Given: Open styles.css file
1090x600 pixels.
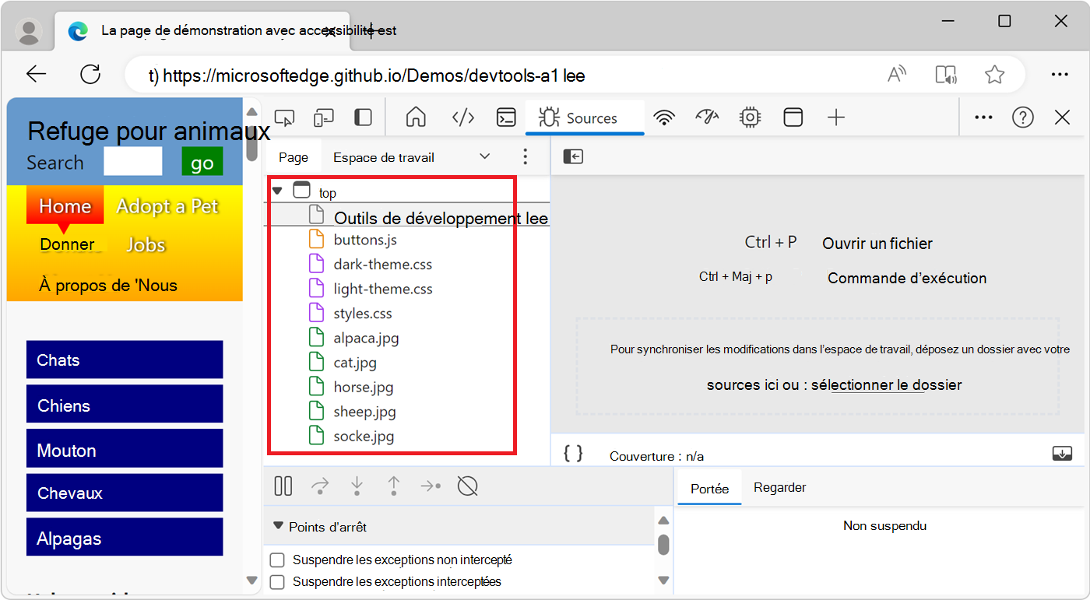Looking at the screenshot, I should point(363,314).
